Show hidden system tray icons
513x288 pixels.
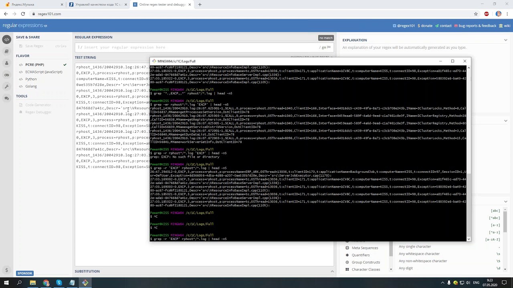tap(442, 283)
